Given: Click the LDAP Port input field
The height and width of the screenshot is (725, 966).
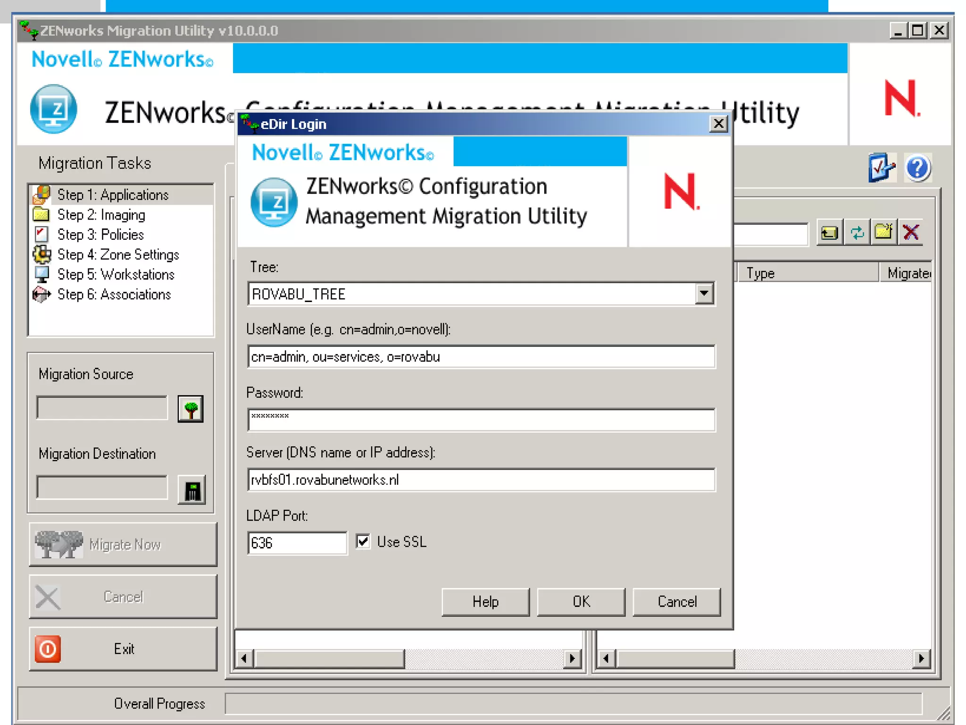Looking at the screenshot, I should click(x=297, y=543).
